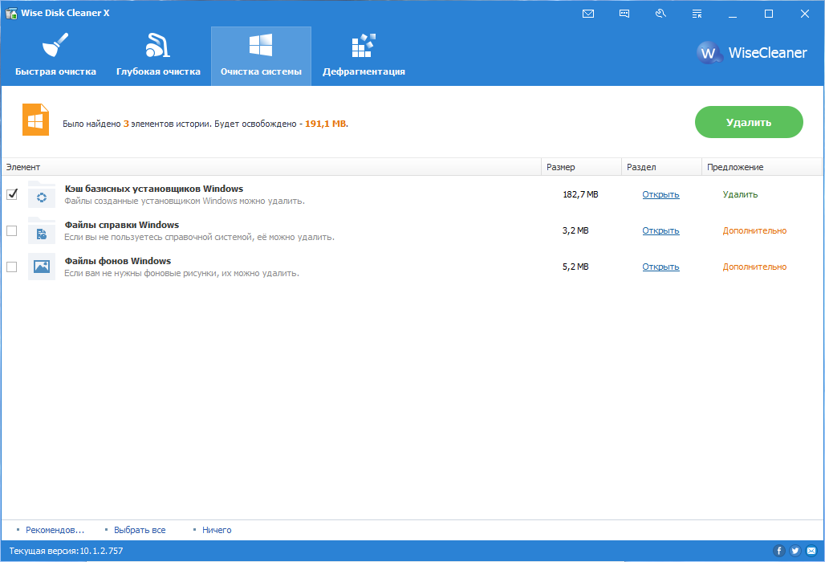Click the 182,7 MB size value
This screenshot has width=825, height=562.
coord(580,195)
